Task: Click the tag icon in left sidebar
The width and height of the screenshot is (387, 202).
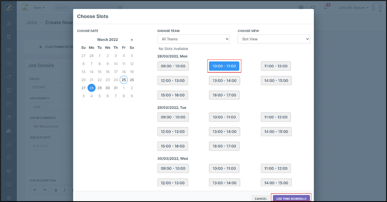Action: click(9, 77)
